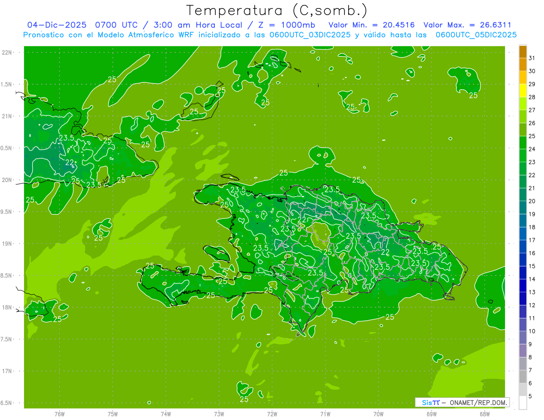Click the topmost orange-brown swatch of the color legend

point(523,52)
